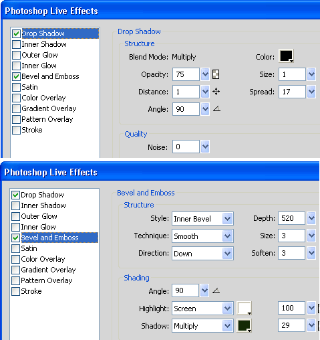Screen dimensions: 320x340
Task: Enable Gradient Overlay in upper dialog list
Action: 16,108
